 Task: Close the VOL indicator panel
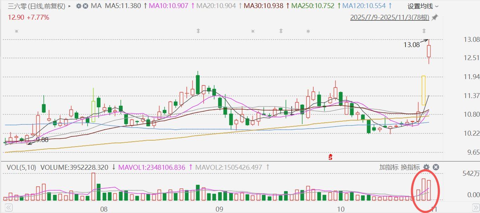click(x=436, y=167)
